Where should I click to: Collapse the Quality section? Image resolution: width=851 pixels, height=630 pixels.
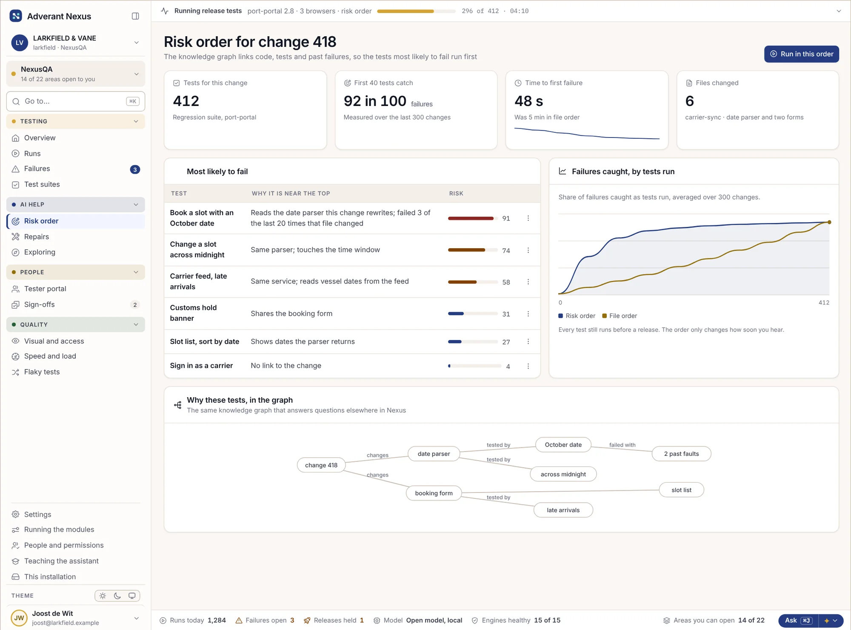point(76,324)
